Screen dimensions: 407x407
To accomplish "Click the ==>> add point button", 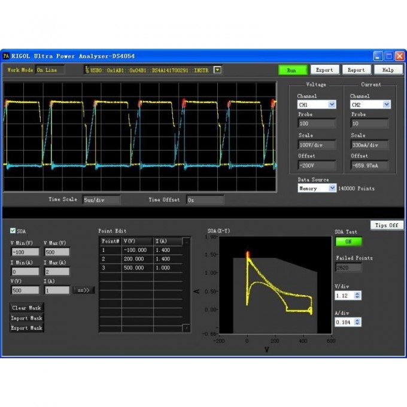I will coord(84,290).
